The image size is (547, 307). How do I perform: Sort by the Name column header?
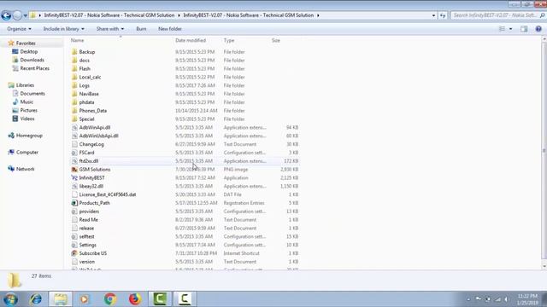(77, 40)
